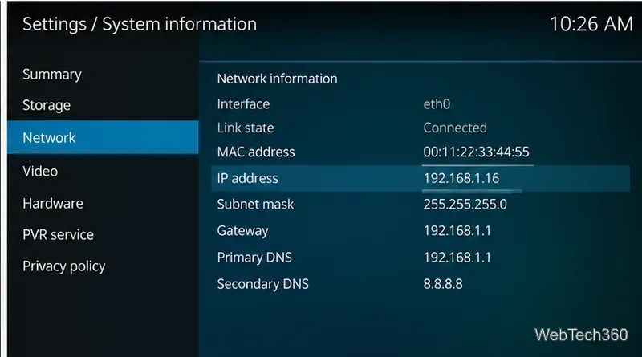Image resolution: width=642 pixels, height=357 pixels.
Task: Click the Network information heading
Action: pos(277,79)
